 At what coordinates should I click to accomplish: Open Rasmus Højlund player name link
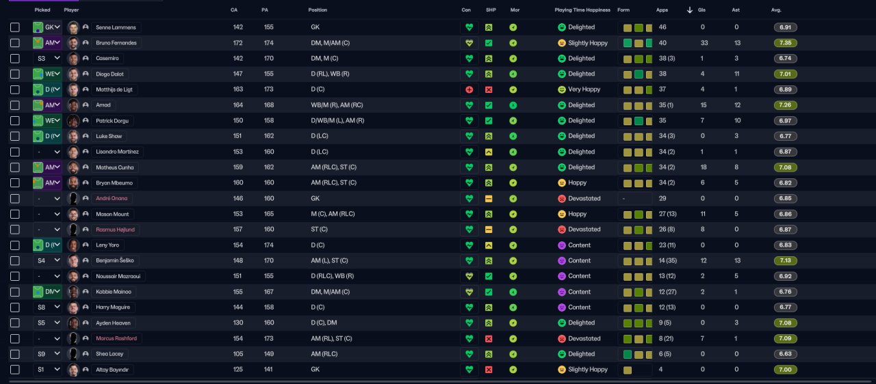point(115,230)
